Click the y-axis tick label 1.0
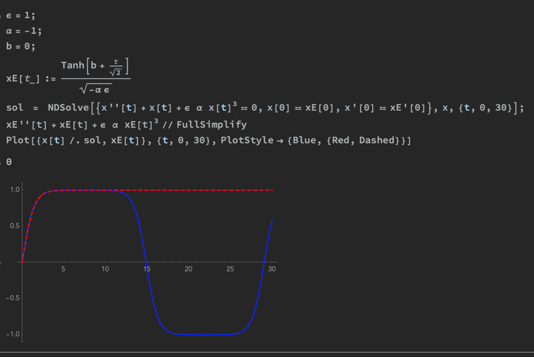534x357 pixels. point(14,189)
